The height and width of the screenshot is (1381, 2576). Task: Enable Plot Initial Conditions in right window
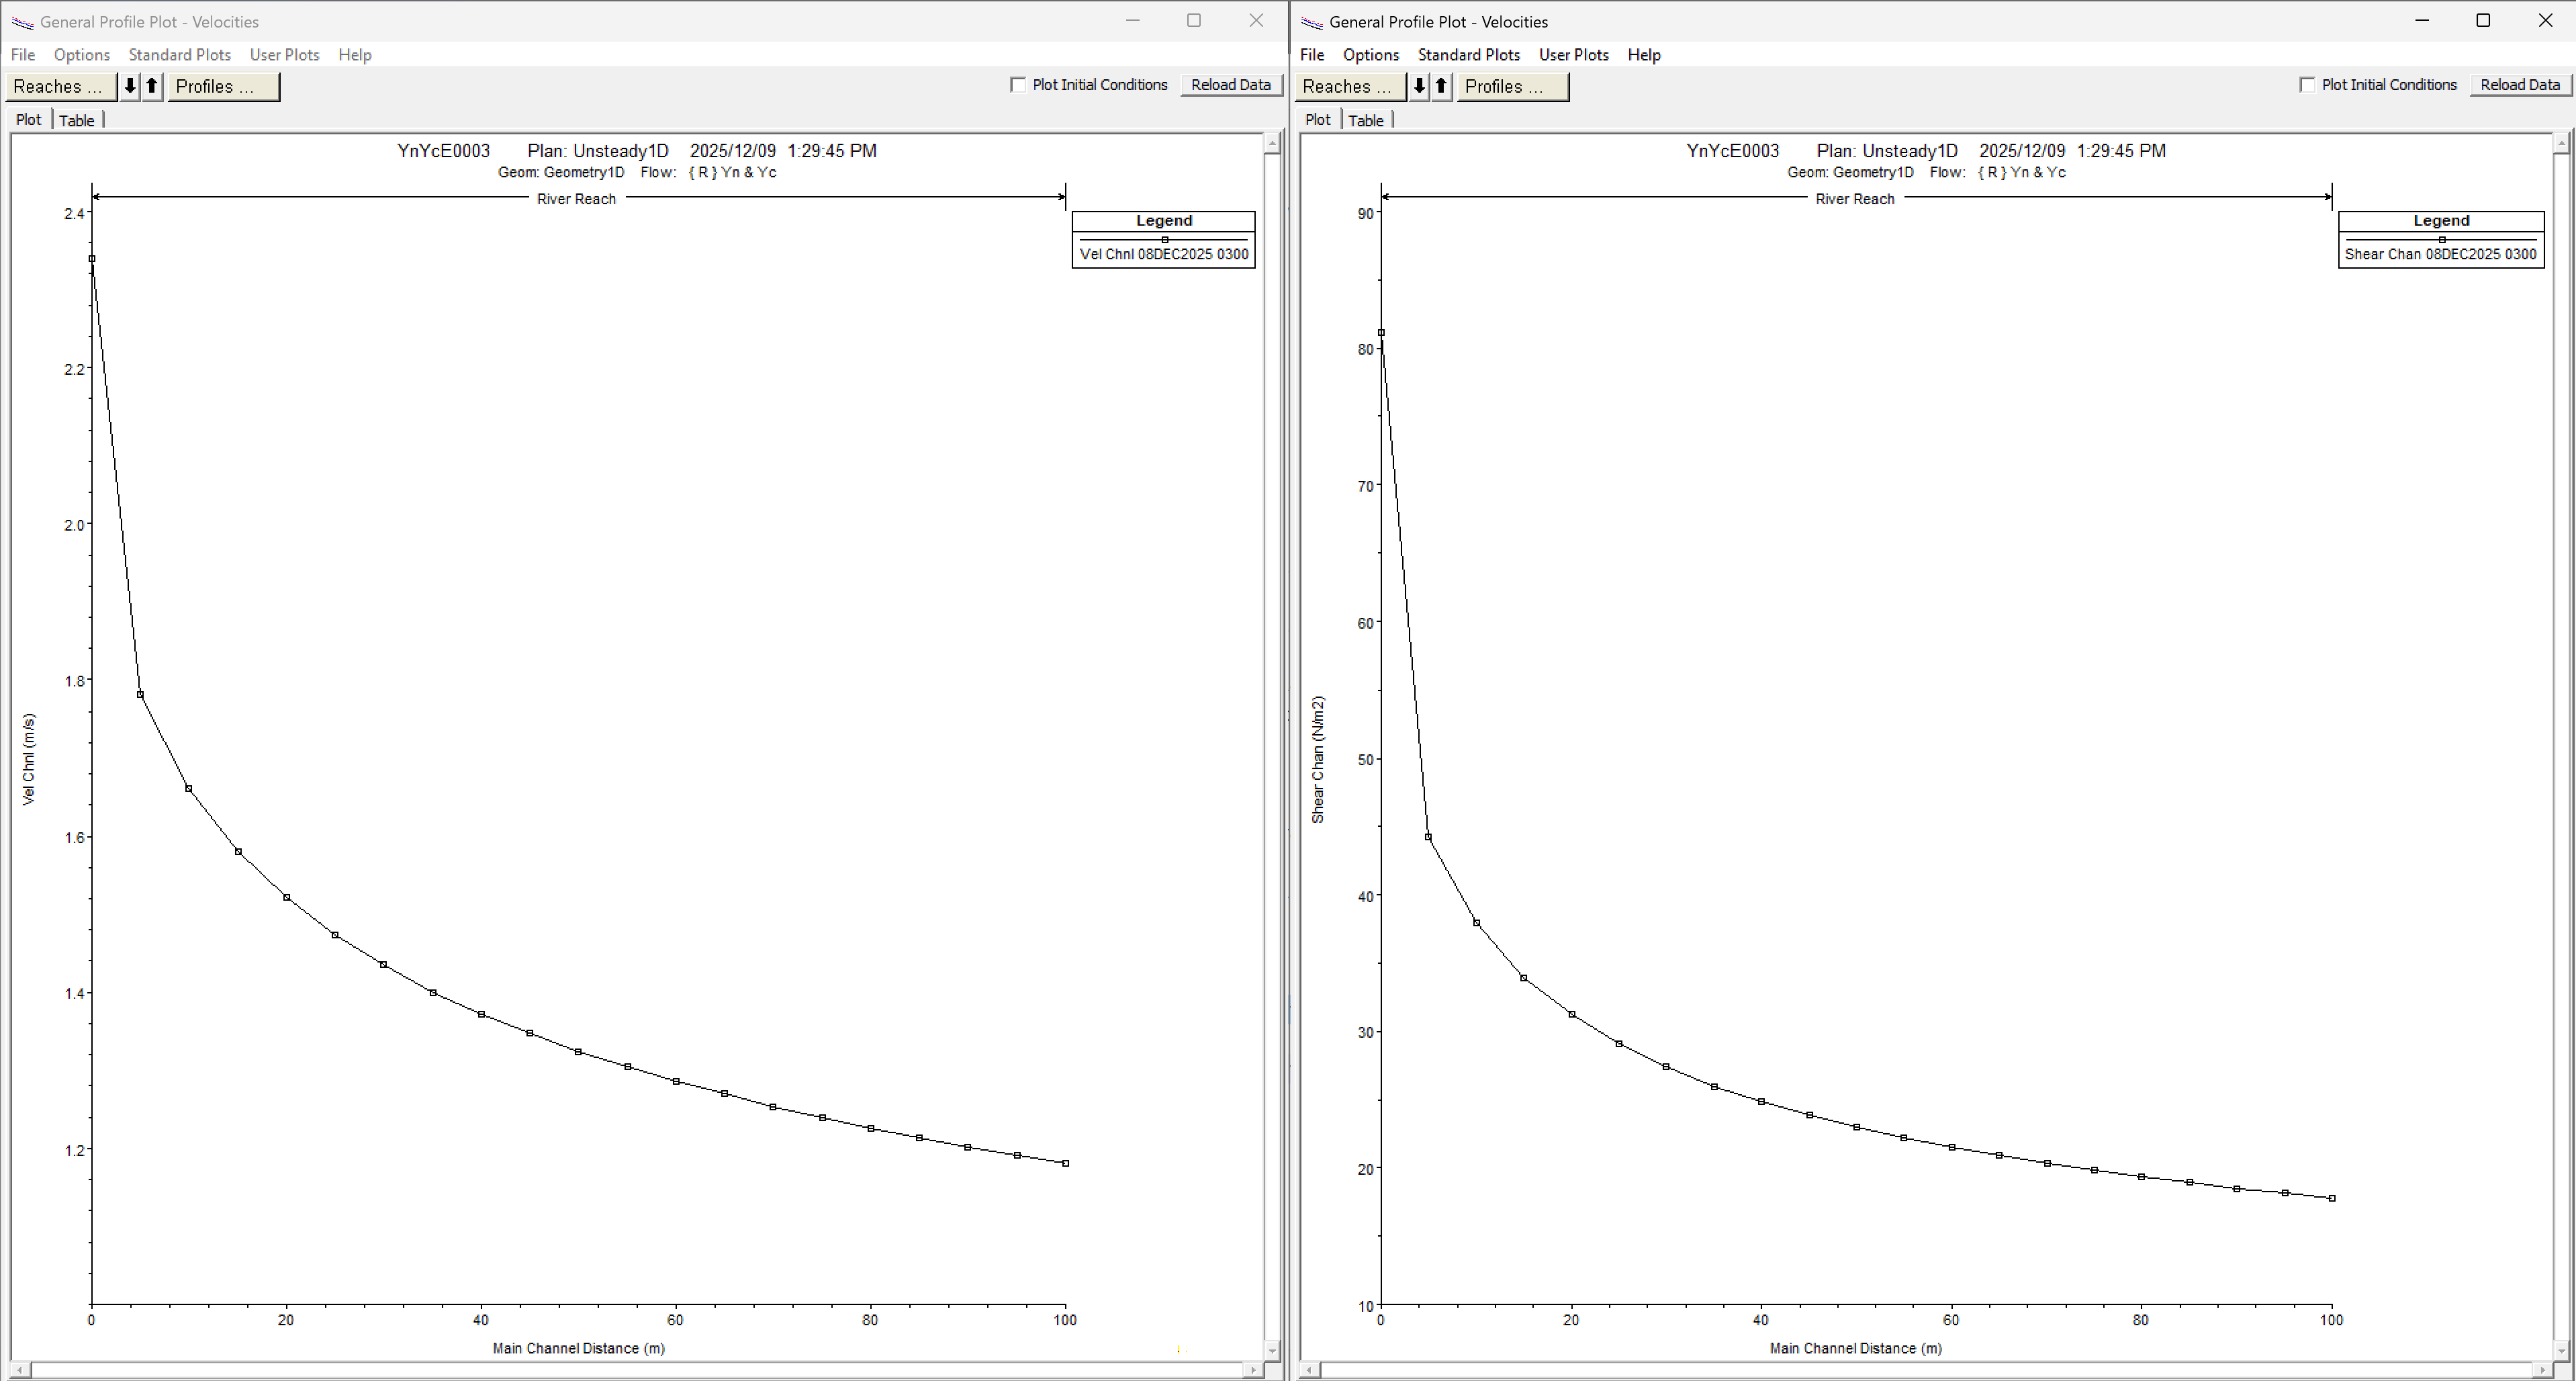pyautogui.click(x=2307, y=85)
